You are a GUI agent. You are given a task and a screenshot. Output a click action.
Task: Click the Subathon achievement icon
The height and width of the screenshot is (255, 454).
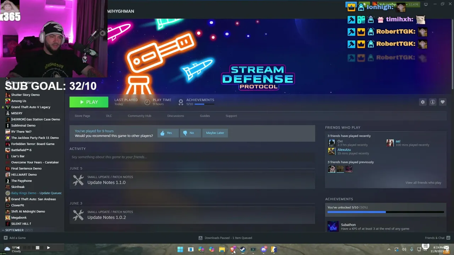tap(333, 226)
